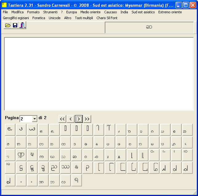Insert the tall double-bar ။ punctuation key
Image resolution: width=198 pixels, height=196 pixels.
[x=143, y=155]
